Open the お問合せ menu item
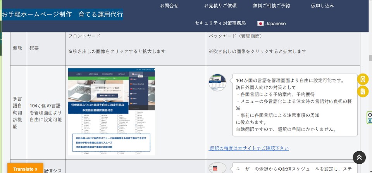The image size is (372, 173). tap(169, 6)
